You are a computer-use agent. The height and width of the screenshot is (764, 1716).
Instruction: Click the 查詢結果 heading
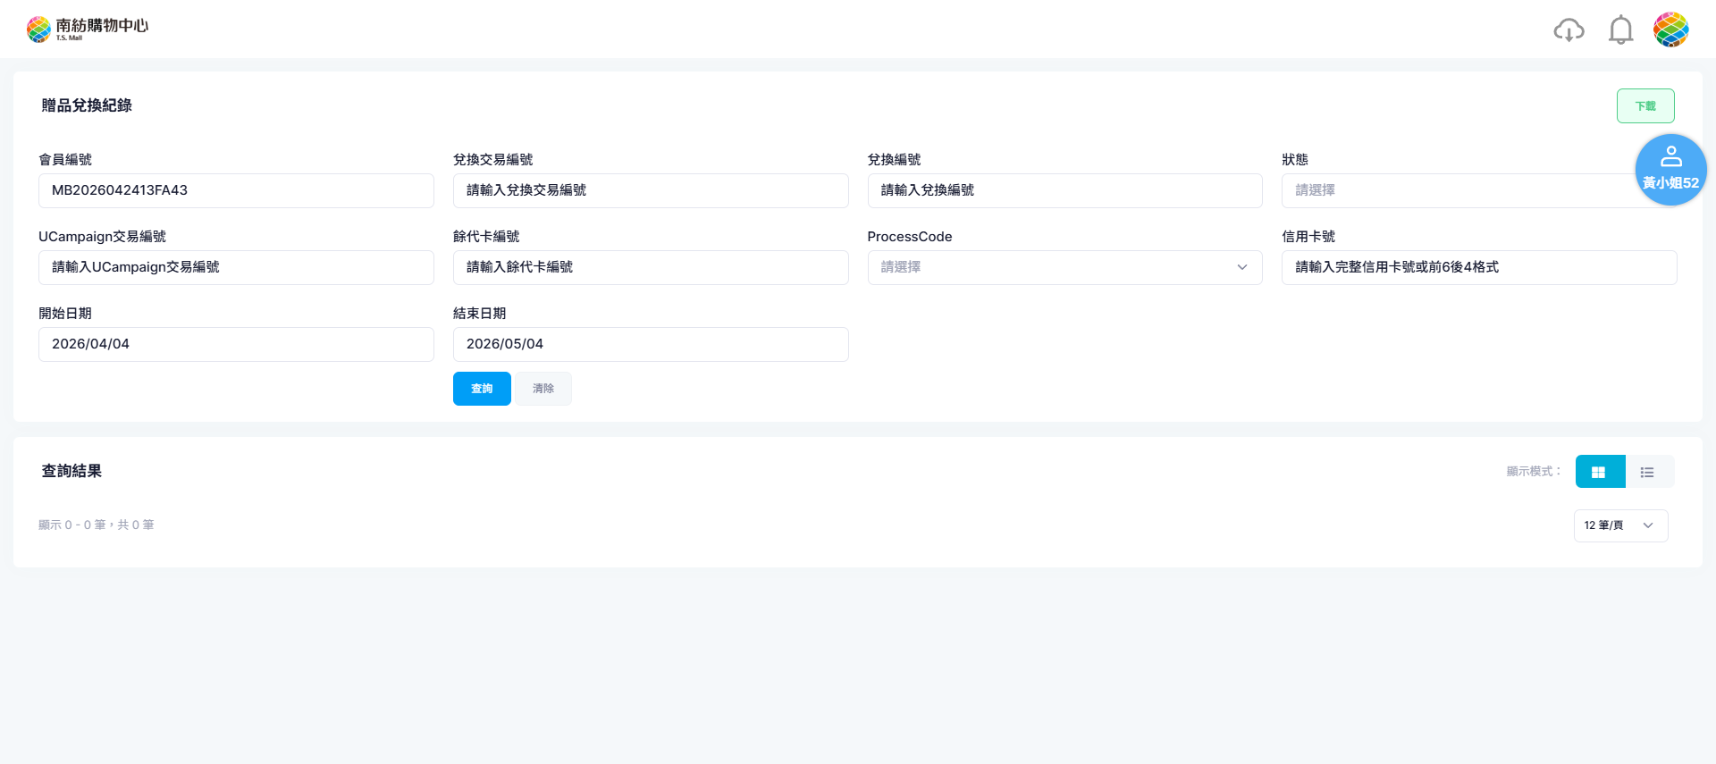pyautogui.click(x=71, y=471)
